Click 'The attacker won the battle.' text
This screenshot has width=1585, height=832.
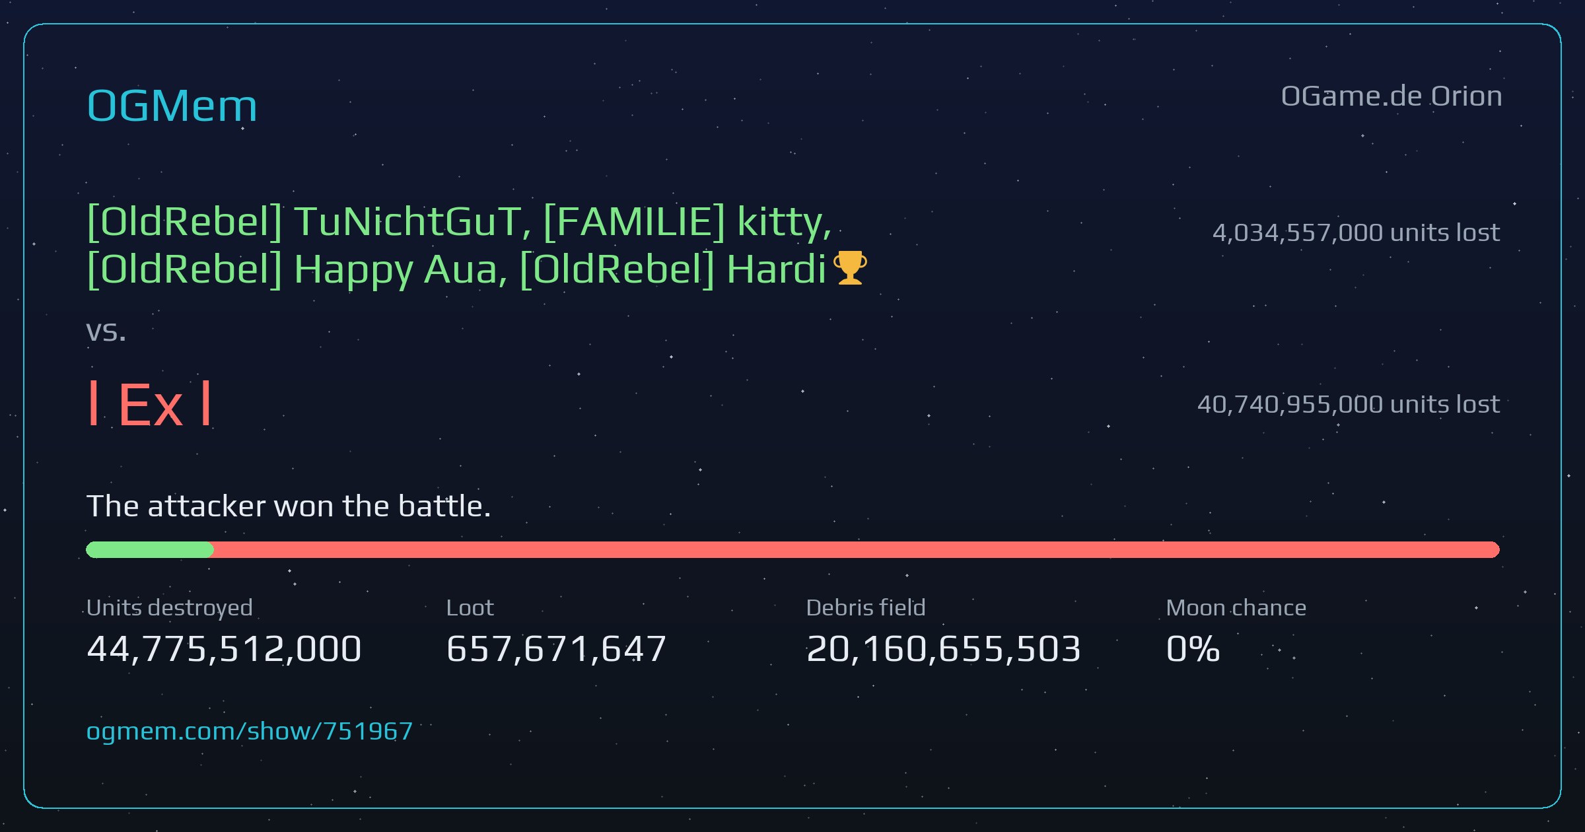(x=289, y=506)
